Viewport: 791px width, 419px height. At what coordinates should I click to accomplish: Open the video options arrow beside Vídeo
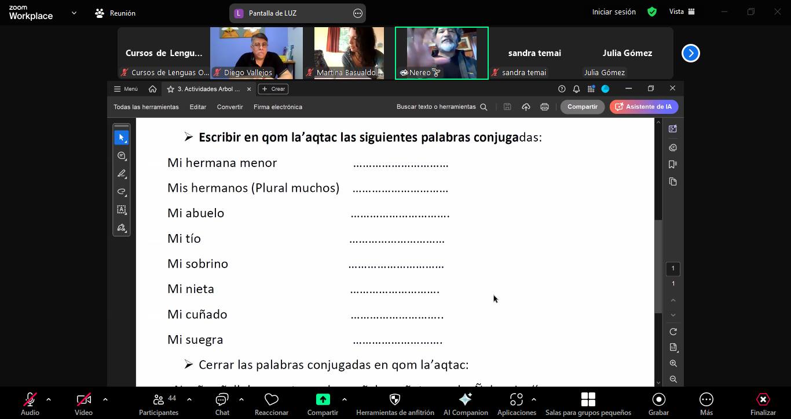coord(105,399)
